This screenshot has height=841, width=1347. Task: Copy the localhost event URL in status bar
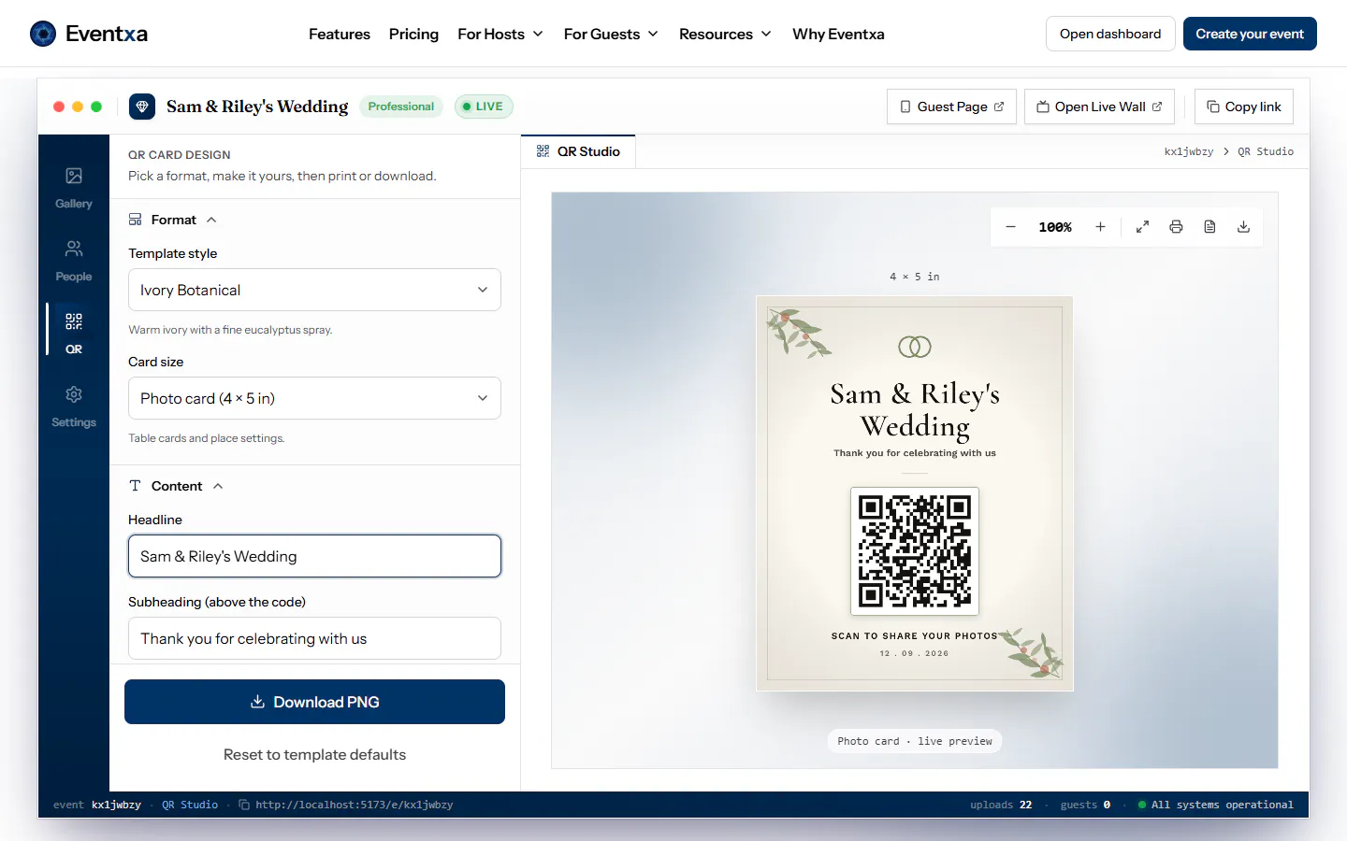point(346,805)
